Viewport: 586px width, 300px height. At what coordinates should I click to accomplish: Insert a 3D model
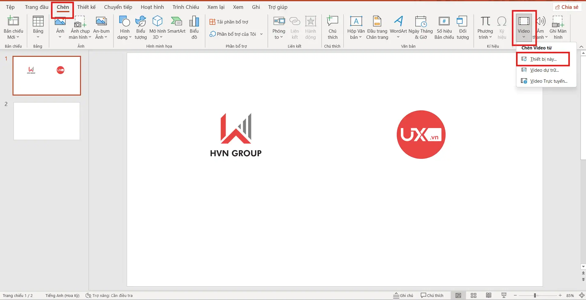[157, 26]
